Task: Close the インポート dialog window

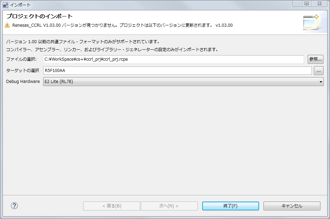Action: [x=319, y=4]
